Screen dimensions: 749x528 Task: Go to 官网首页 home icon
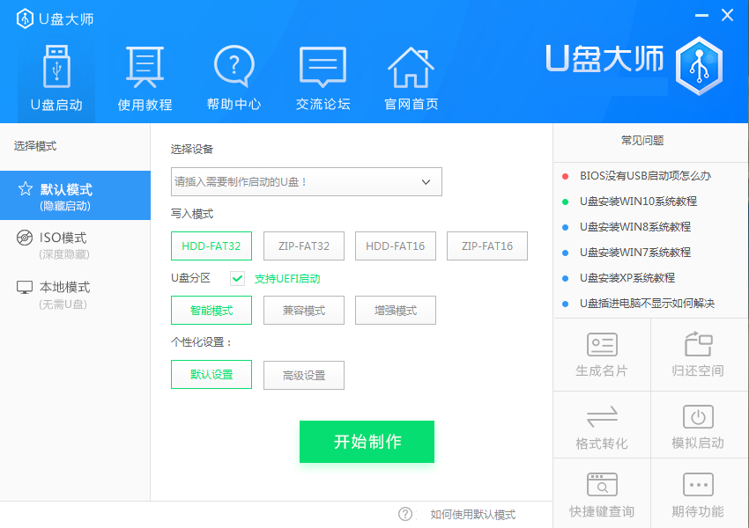coord(411,77)
